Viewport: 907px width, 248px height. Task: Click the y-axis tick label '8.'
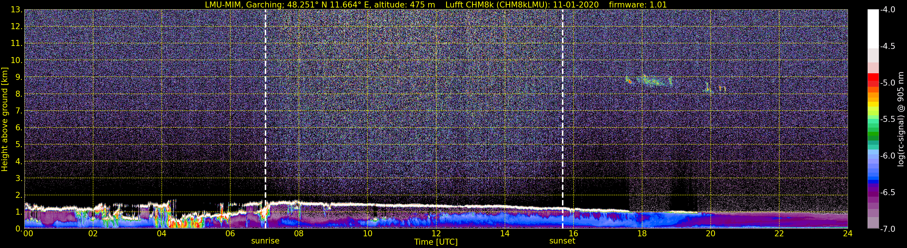pos(19,94)
